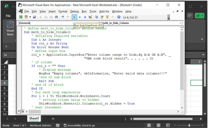This screenshot has width=208, height=128.
Task: Click the toolbar options overflow arrow
Action: pyautogui.click(x=169, y=17)
